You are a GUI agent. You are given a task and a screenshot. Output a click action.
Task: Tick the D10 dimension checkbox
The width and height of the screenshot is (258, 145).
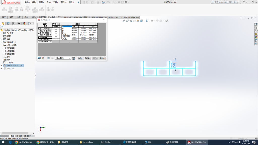point(61,28)
